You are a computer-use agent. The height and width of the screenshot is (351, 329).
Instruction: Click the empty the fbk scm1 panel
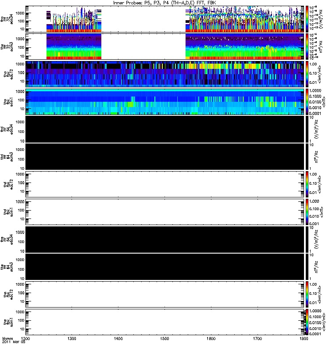(165, 322)
